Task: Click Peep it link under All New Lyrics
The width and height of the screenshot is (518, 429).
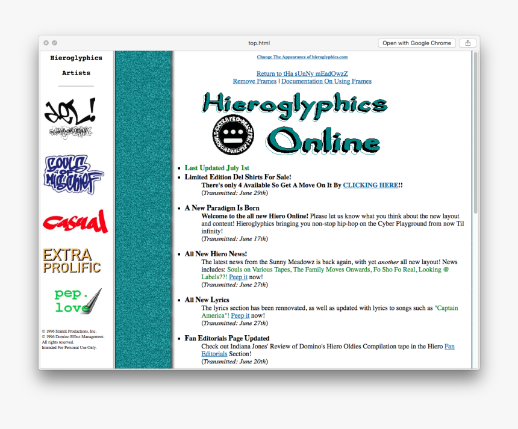Action: point(240,315)
